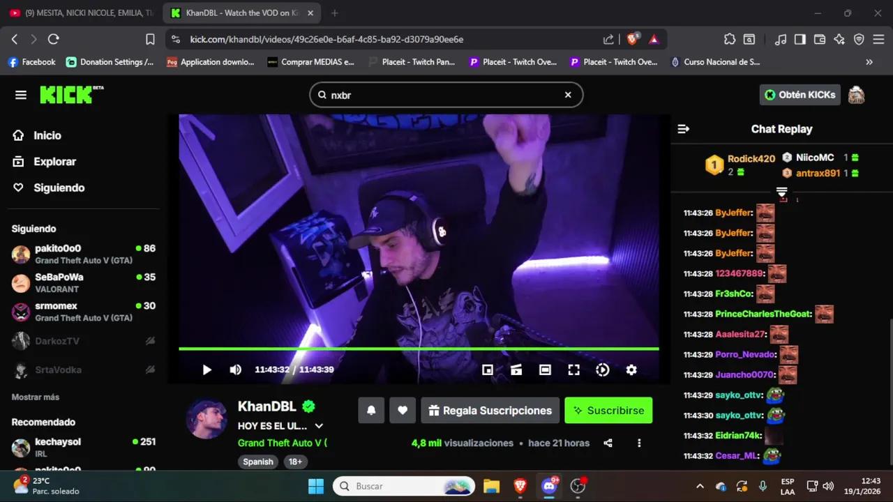Viewport: 893px width, 502px height.
Task: Open Grand Theft Auto V category link
Action: [282, 443]
